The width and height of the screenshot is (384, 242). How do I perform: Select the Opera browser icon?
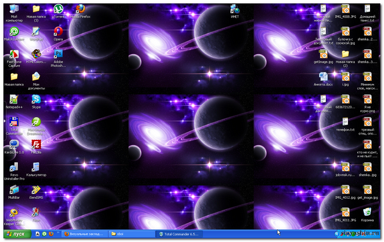click(x=59, y=33)
